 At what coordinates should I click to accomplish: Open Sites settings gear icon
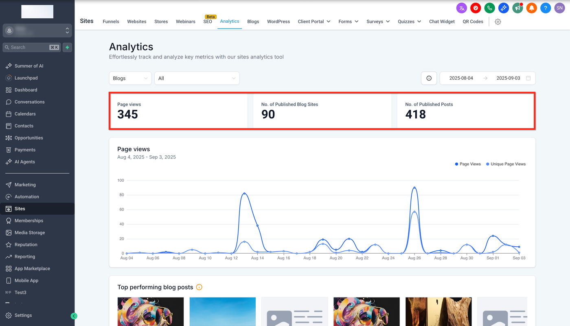pos(498,22)
